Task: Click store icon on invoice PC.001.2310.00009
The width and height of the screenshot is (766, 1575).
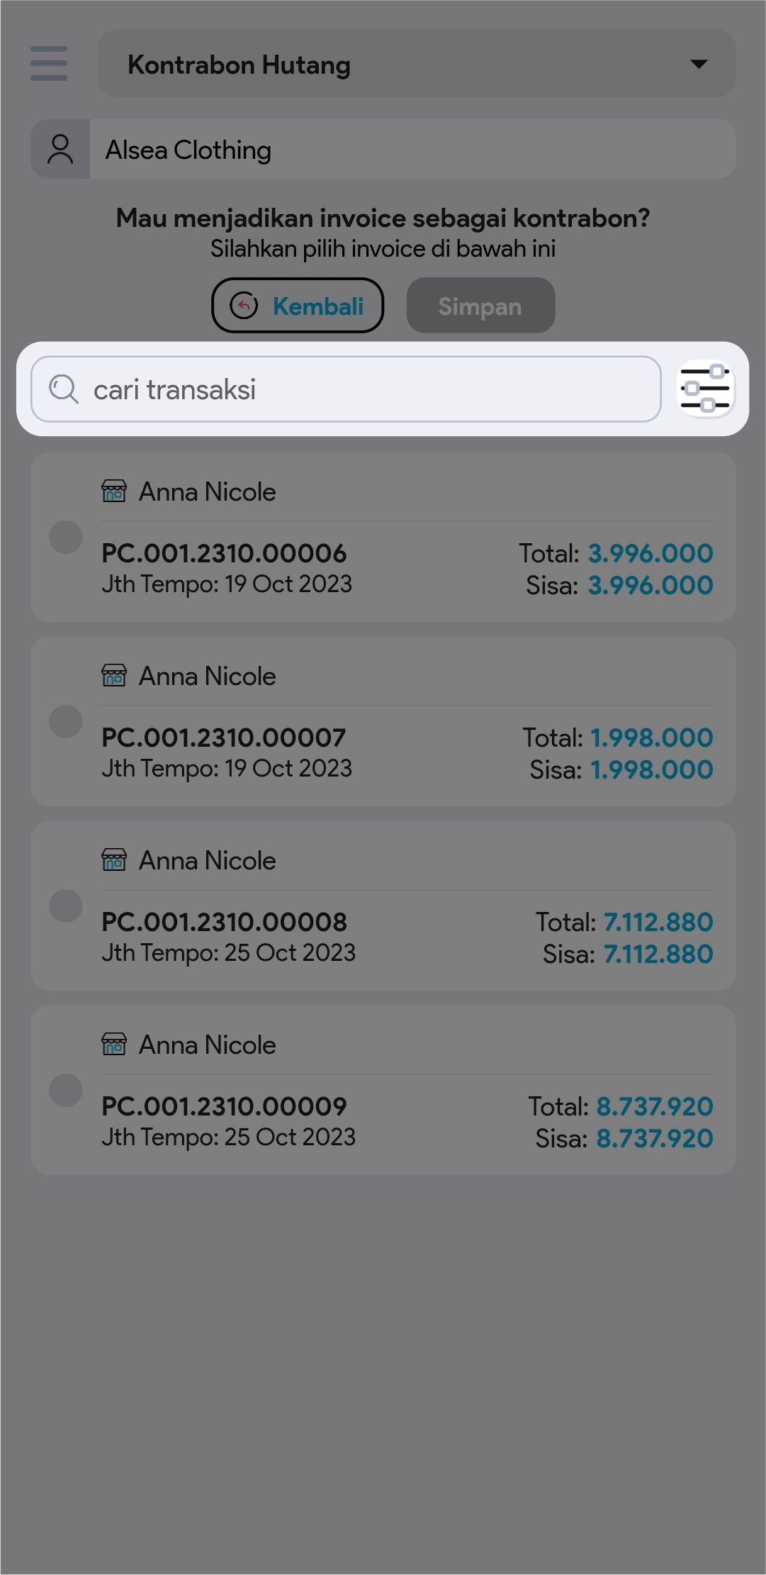Action: pyautogui.click(x=114, y=1044)
